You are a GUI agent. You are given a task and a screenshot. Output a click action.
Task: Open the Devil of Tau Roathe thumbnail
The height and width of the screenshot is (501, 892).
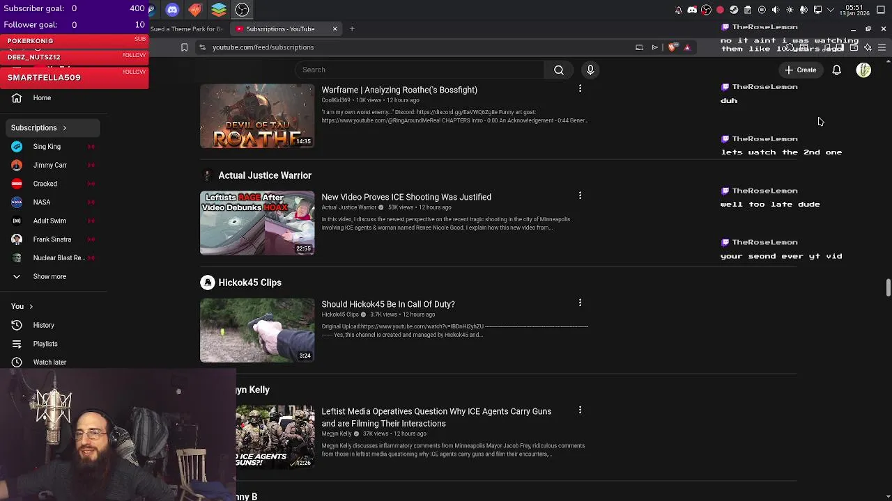coord(257,116)
